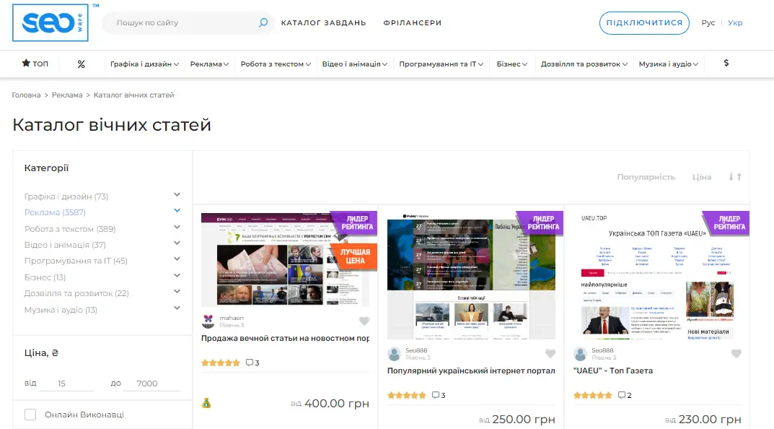
Task: Expand Програмування та IT (45) category
Action: coord(177,259)
